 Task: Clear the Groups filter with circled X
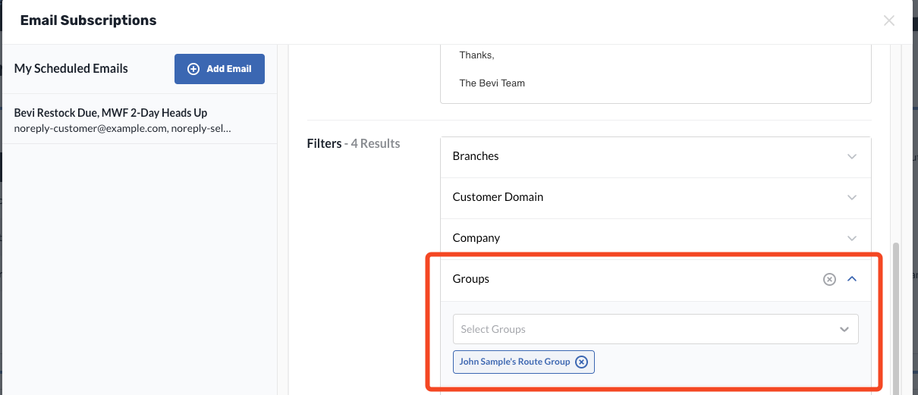(829, 279)
